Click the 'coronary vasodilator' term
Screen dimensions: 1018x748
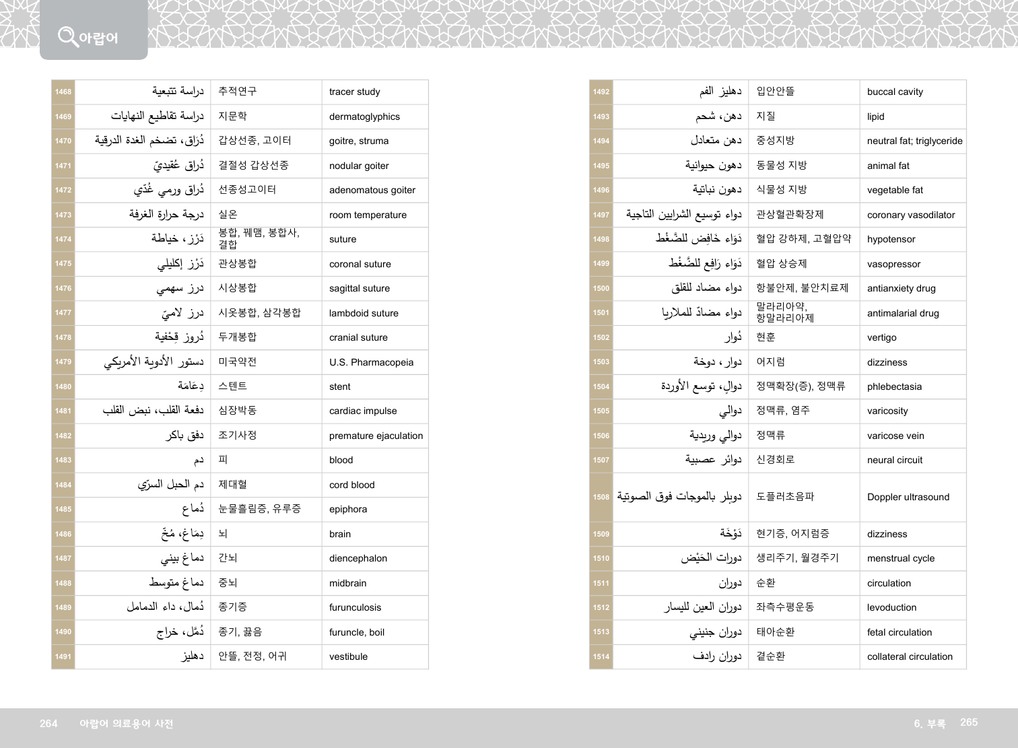pyautogui.click(x=911, y=215)
